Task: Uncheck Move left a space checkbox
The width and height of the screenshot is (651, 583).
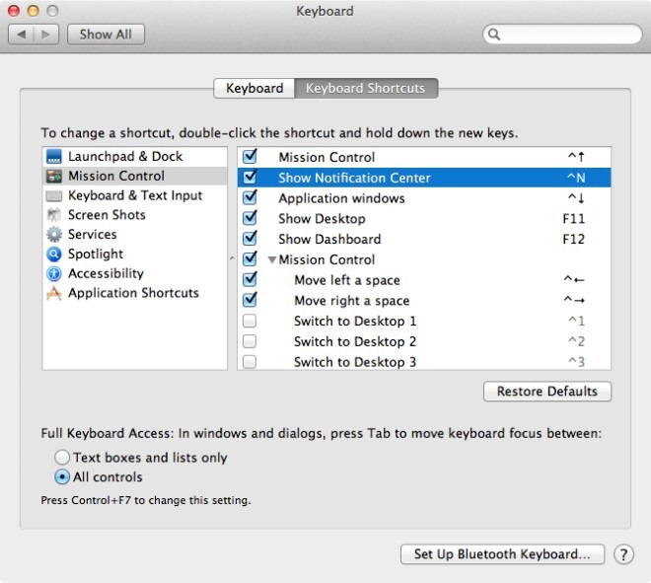Action: [x=250, y=279]
